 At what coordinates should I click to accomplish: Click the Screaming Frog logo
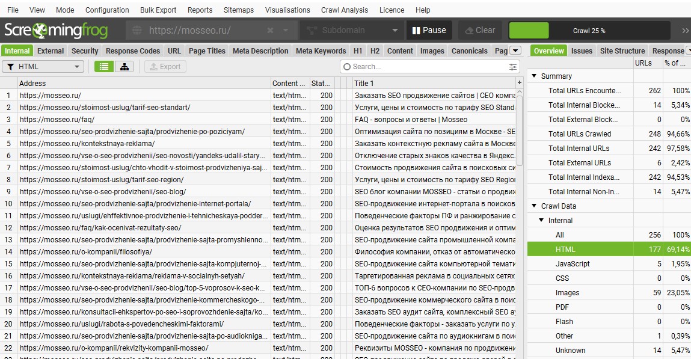tap(56, 31)
